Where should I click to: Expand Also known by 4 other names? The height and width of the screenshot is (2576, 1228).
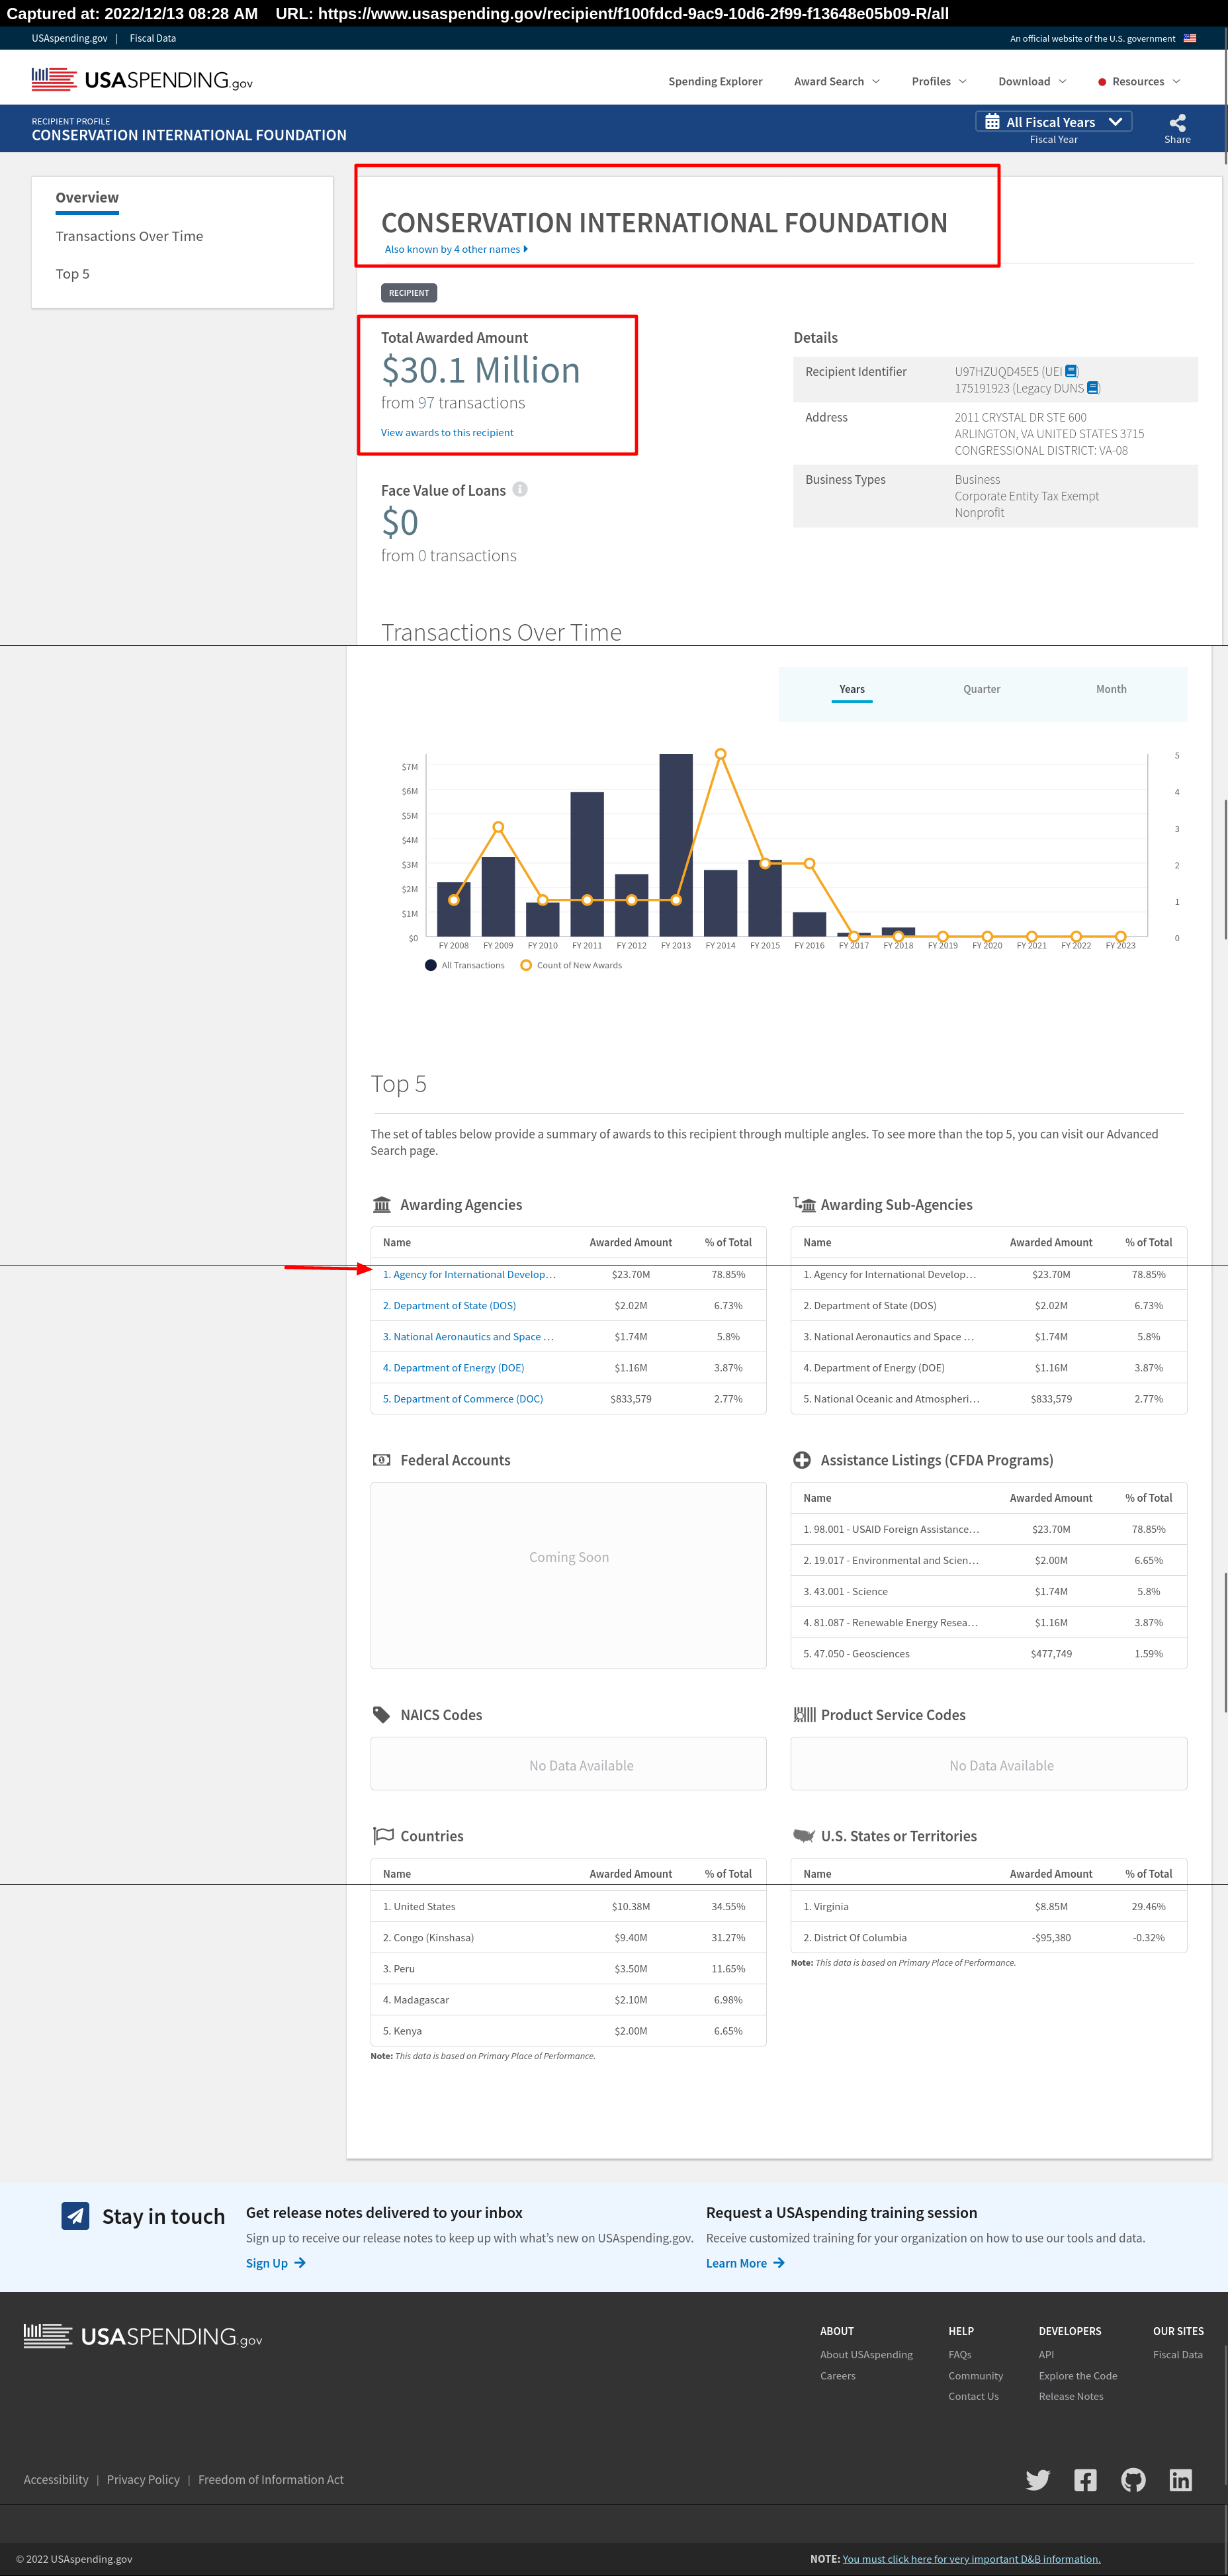[x=456, y=249]
